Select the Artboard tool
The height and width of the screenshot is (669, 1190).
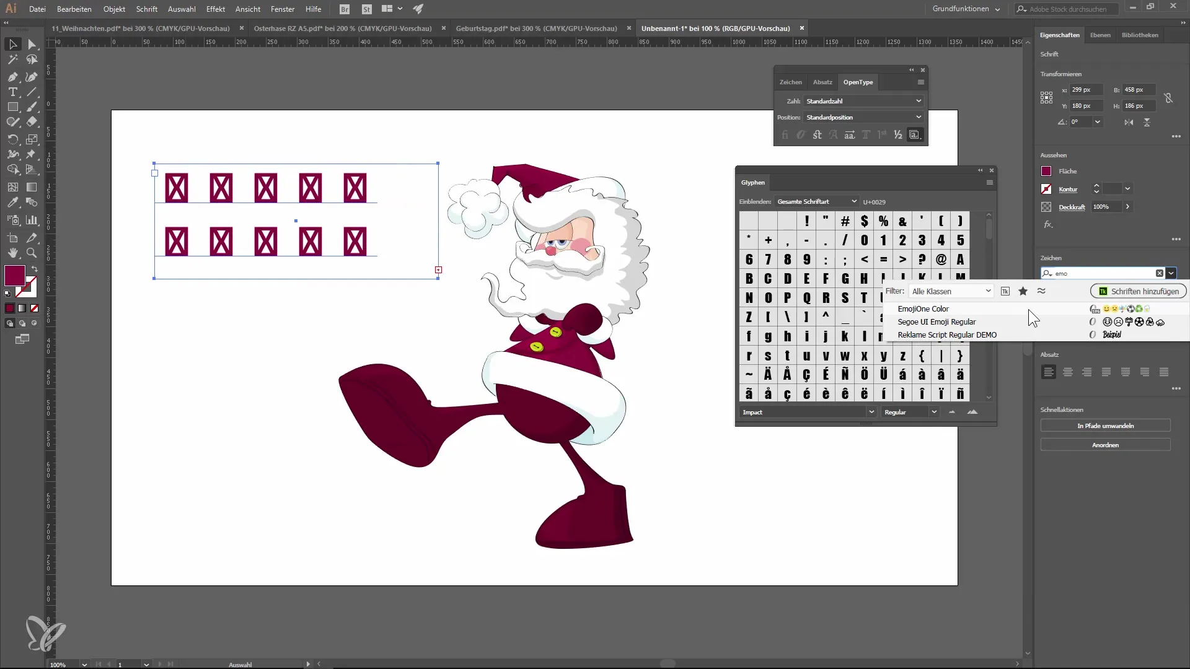coord(12,238)
